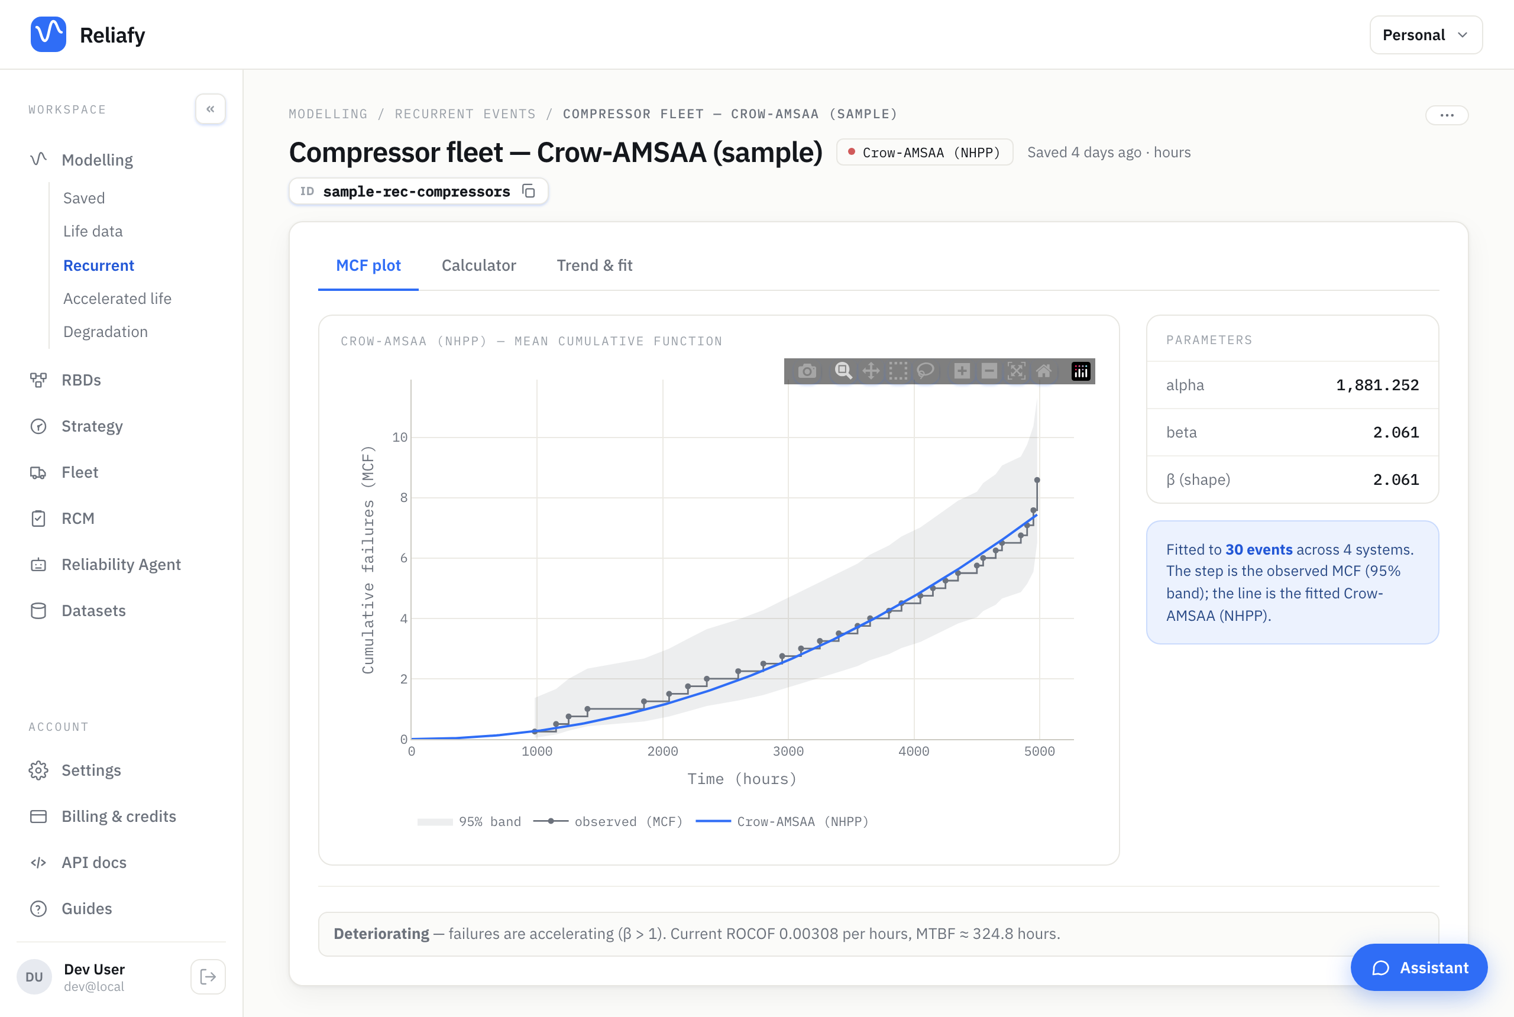Click the Datasets cylinder icon
Image resolution: width=1514 pixels, height=1017 pixels.
coord(38,610)
